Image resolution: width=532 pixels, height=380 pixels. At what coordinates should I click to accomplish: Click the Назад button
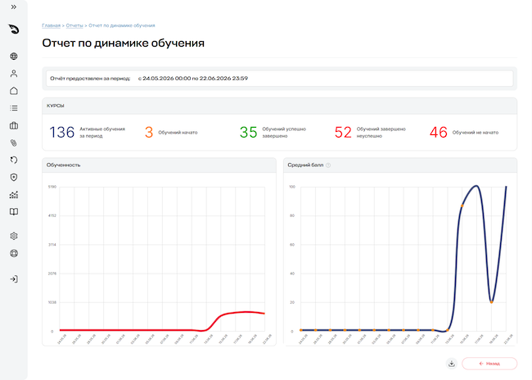tap(489, 364)
